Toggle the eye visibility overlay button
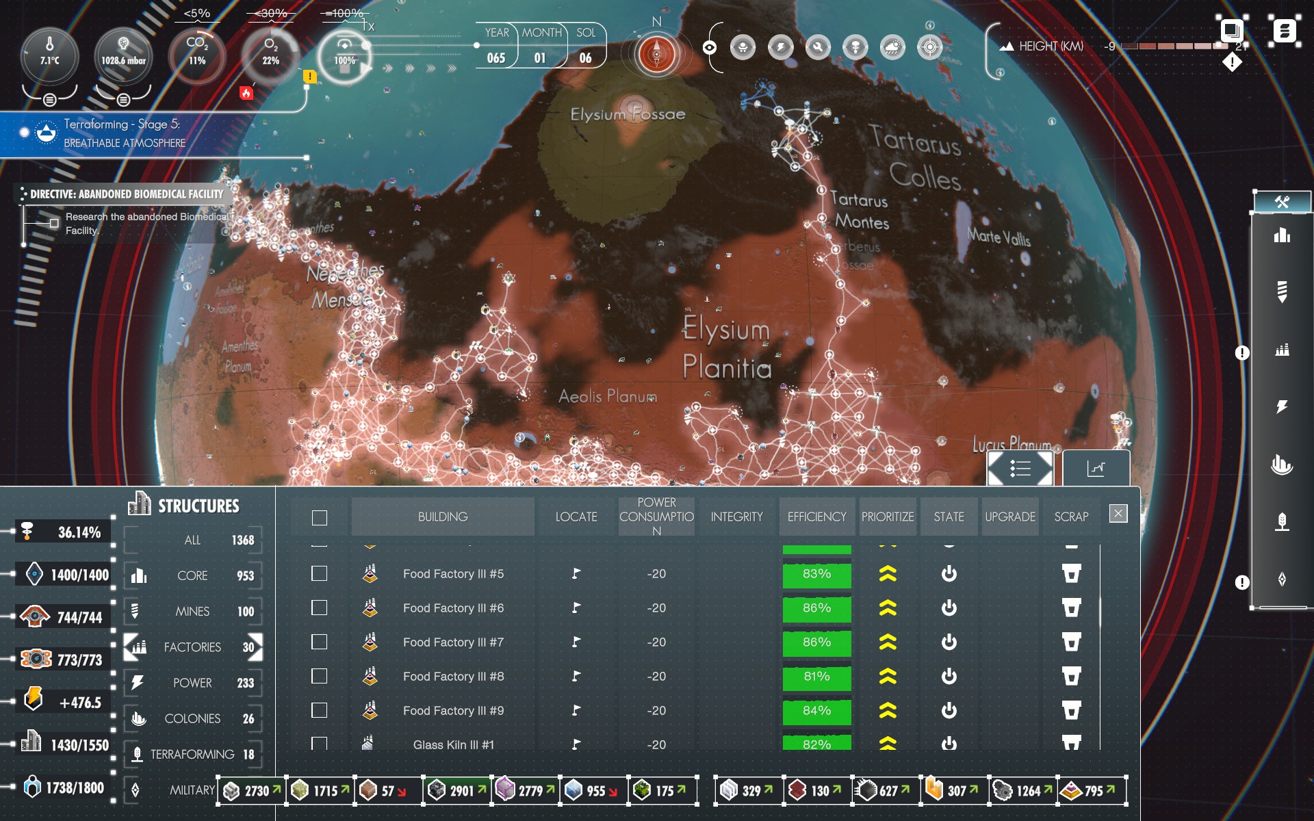 click(710, 47)
